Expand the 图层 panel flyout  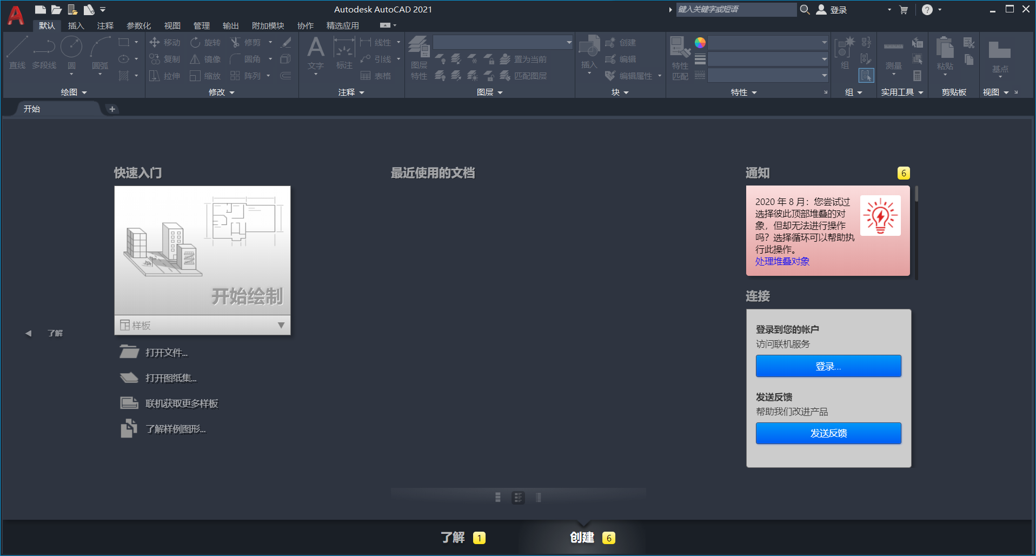490,92
